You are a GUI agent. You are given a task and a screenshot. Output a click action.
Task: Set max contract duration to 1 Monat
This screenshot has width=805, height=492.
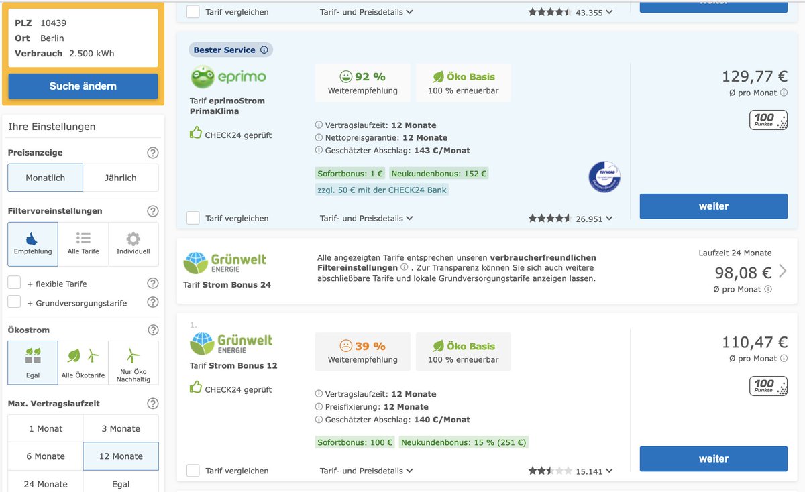(46, 428)
